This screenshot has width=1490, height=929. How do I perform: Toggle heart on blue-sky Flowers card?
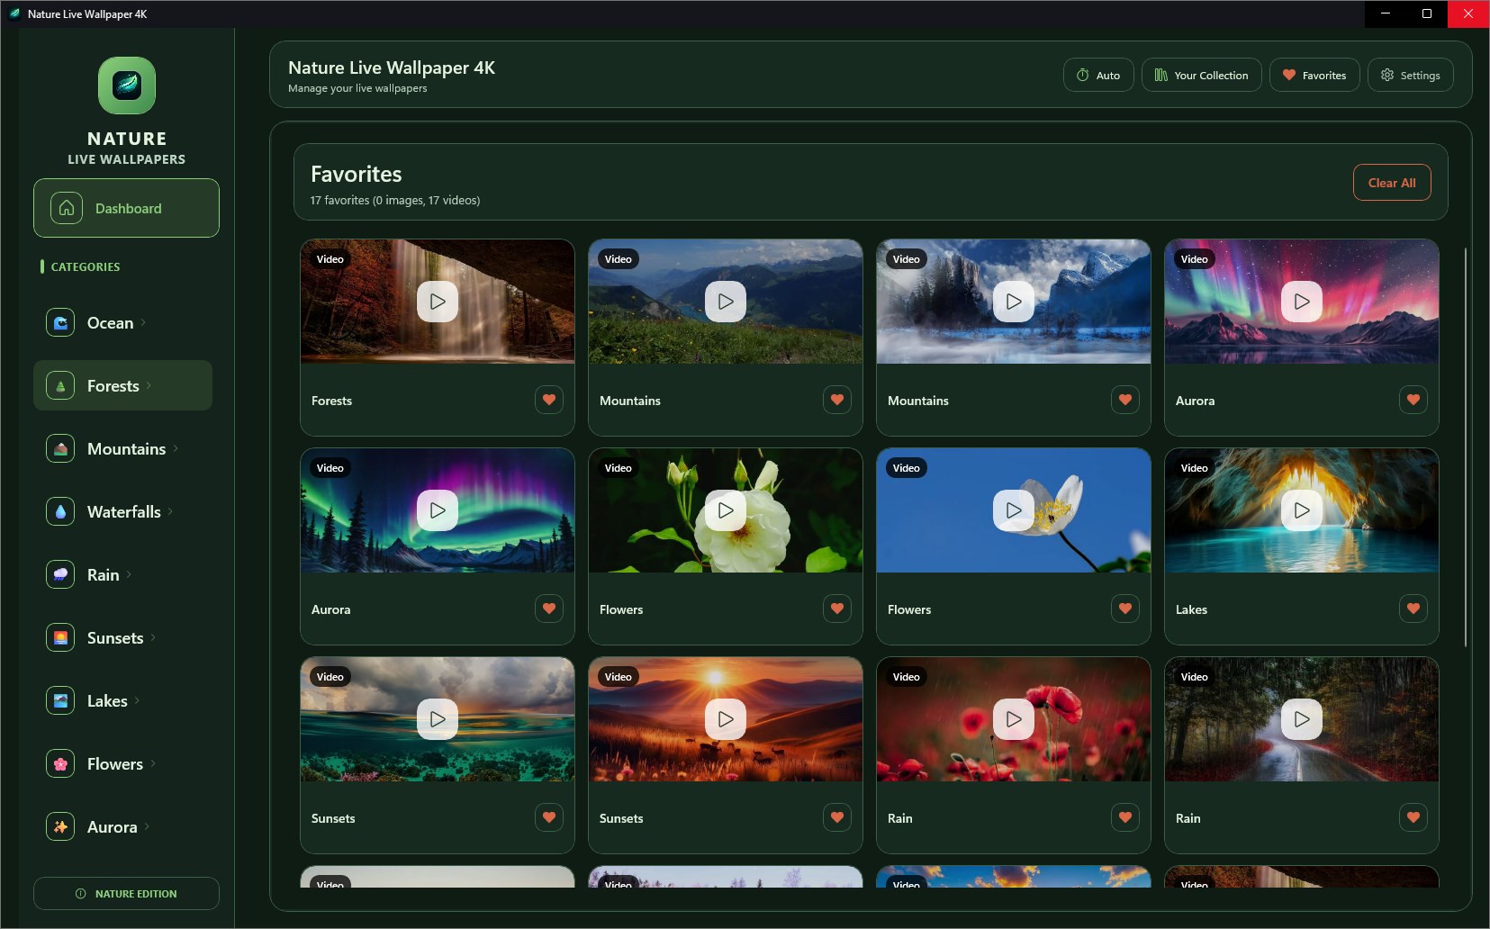1125,609
